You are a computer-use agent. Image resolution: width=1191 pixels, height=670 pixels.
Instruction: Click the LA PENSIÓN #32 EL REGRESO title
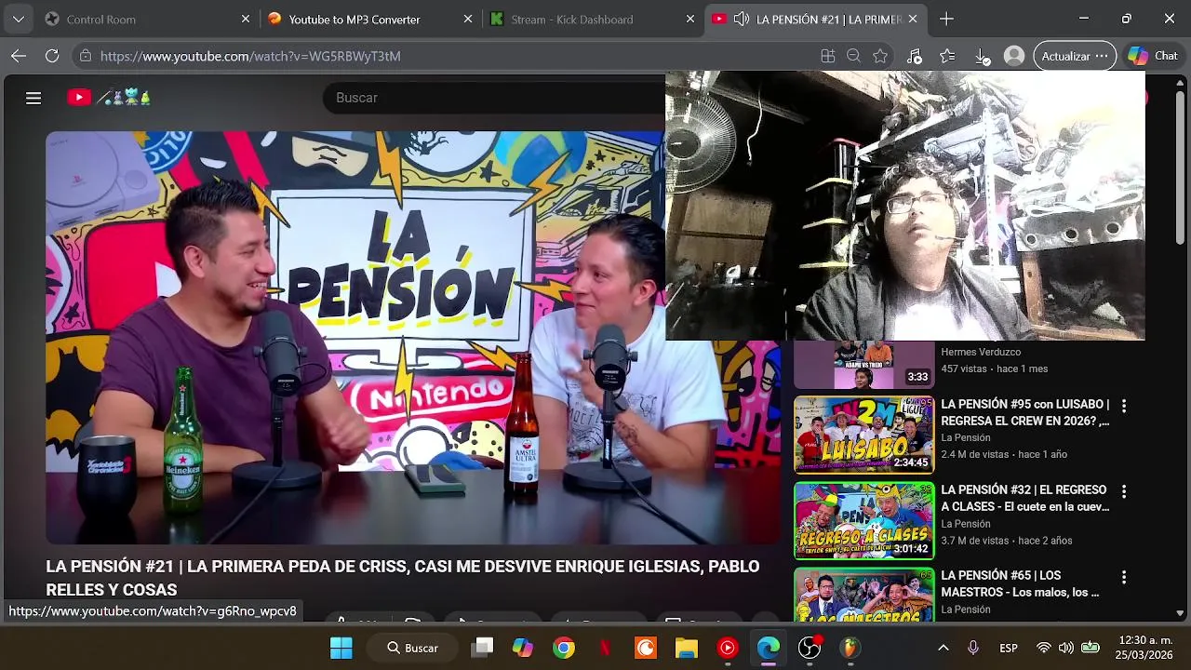click(x=1025, y=498)
